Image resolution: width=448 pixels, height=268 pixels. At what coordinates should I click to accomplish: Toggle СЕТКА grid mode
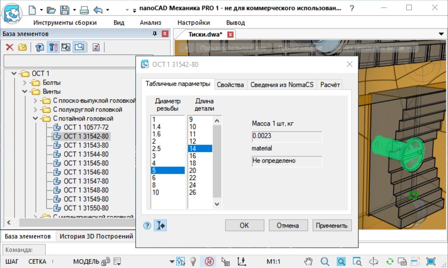pos(37,262)
